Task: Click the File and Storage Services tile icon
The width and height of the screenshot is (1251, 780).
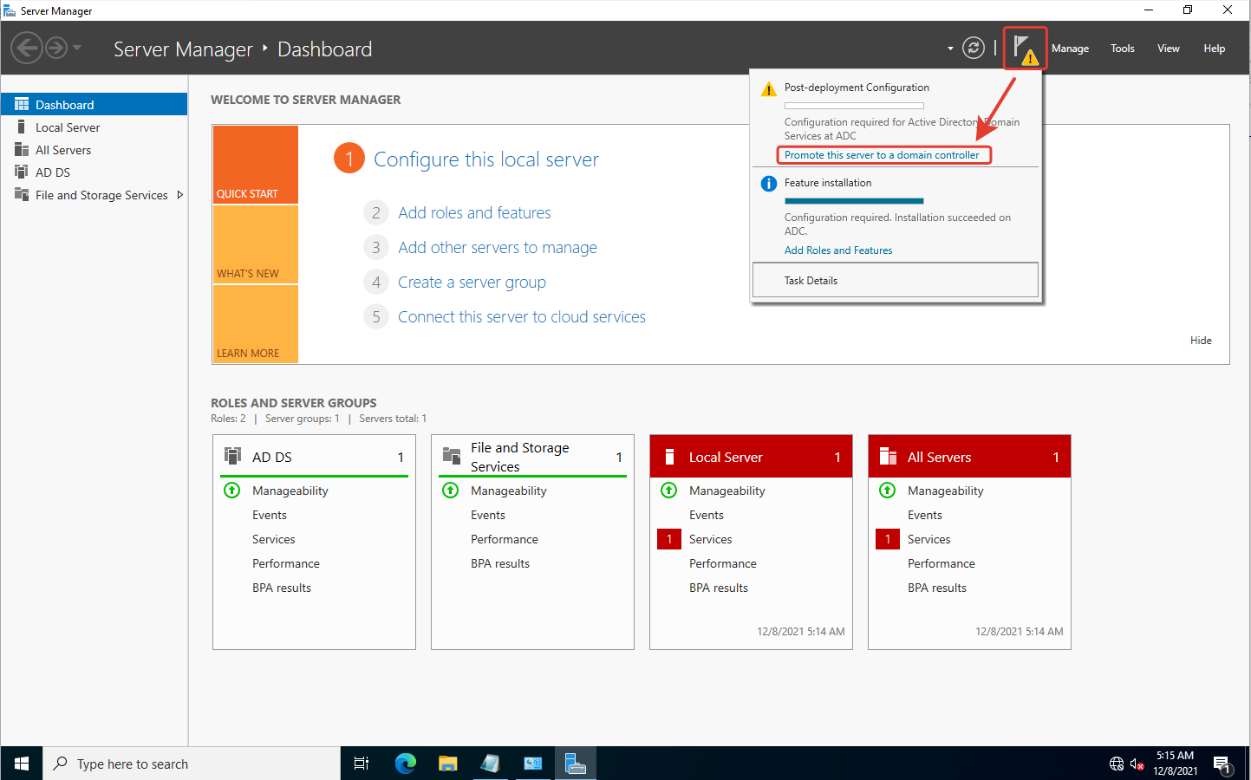Action: click(x=451, y=456)
